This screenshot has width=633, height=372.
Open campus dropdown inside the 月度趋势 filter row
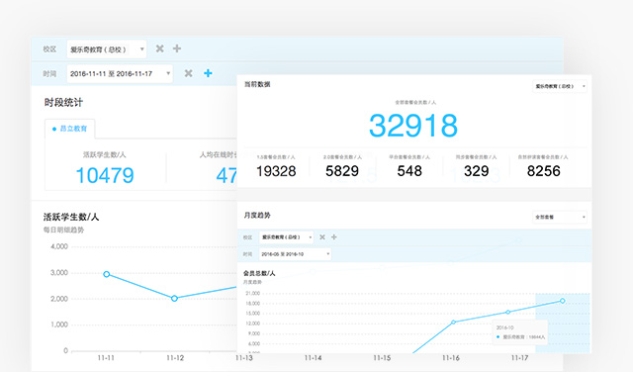286,237
